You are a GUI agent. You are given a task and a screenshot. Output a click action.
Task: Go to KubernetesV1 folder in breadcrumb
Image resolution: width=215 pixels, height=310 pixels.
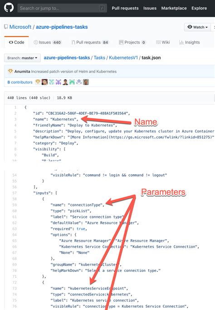(123, 58)
